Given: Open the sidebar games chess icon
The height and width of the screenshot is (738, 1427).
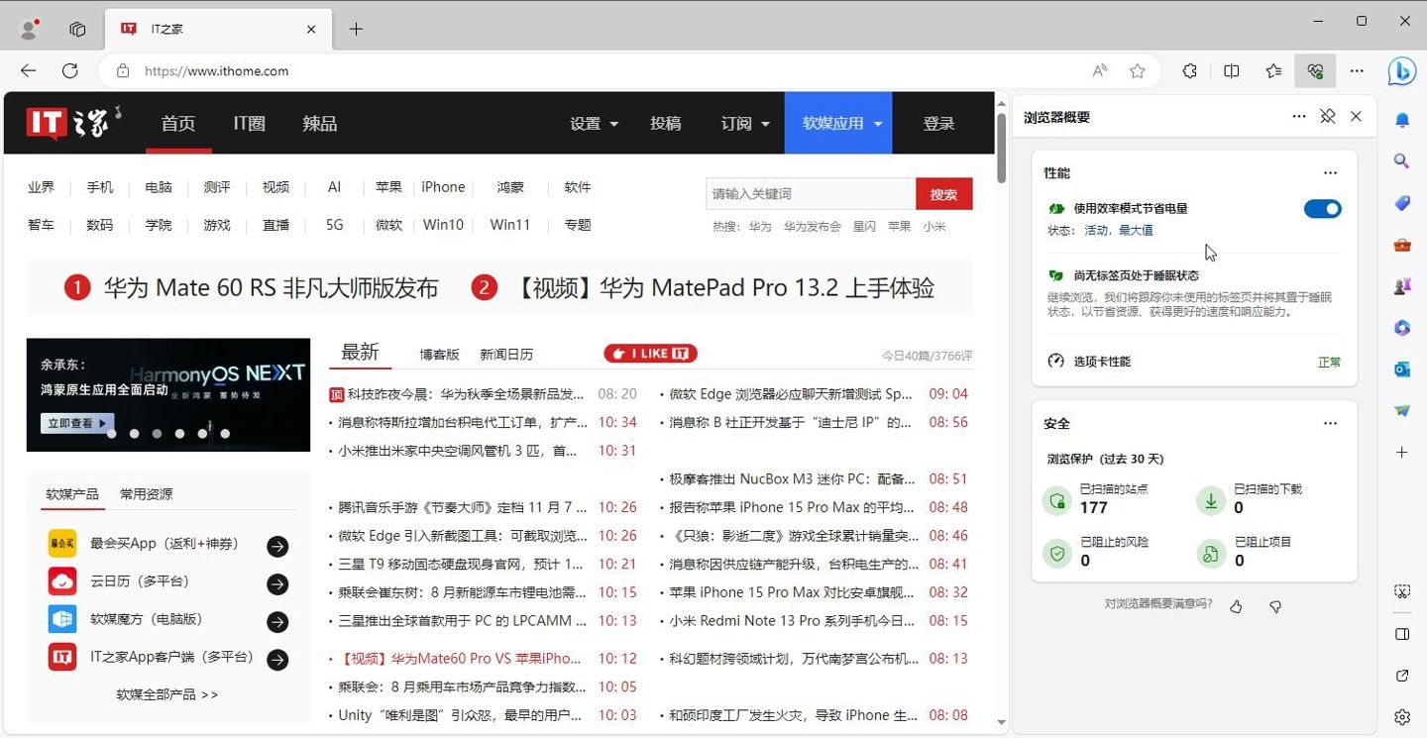Looking at the screenshot, I should click(x=1402, y=286).
